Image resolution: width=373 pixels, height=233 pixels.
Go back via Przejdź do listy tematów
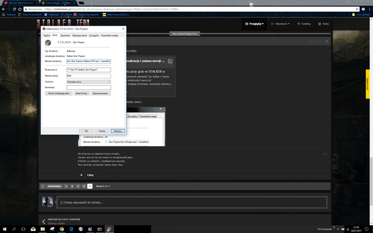click(64, 219)
